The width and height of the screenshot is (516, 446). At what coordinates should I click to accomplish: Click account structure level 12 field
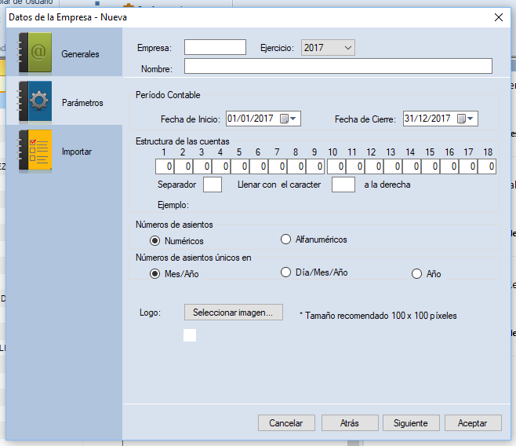(374, 166)
